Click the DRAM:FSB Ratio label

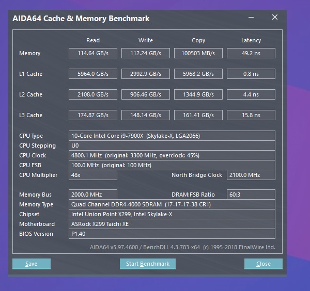tap(193, 195)
